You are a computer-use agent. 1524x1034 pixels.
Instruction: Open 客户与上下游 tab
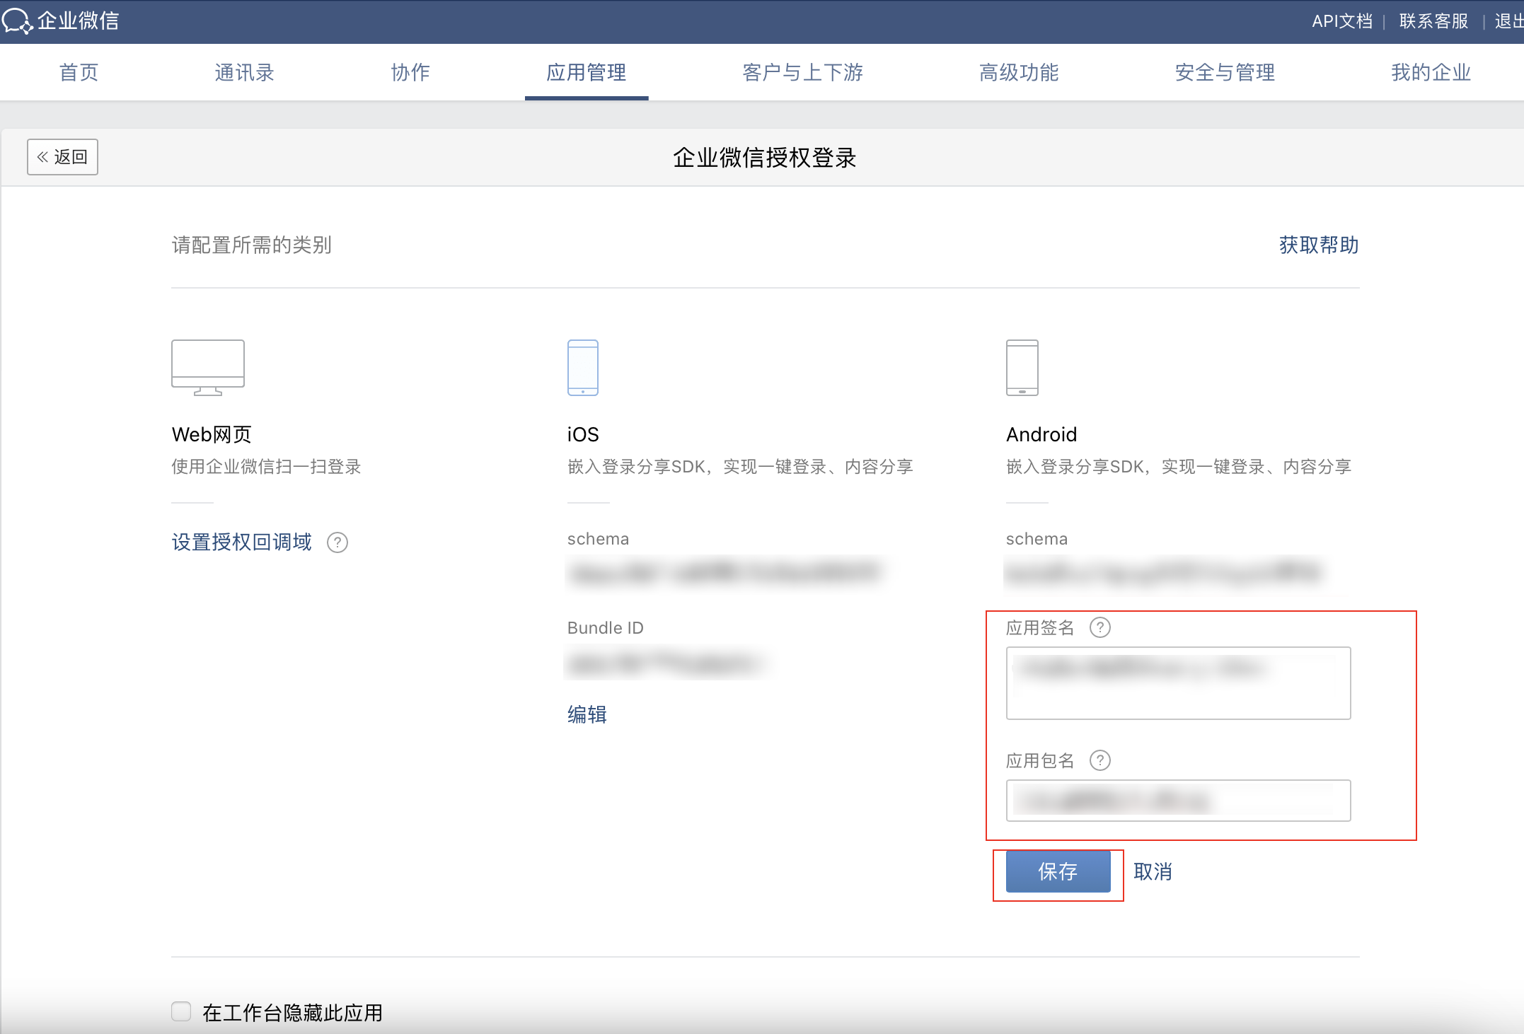tap(803, 72)
